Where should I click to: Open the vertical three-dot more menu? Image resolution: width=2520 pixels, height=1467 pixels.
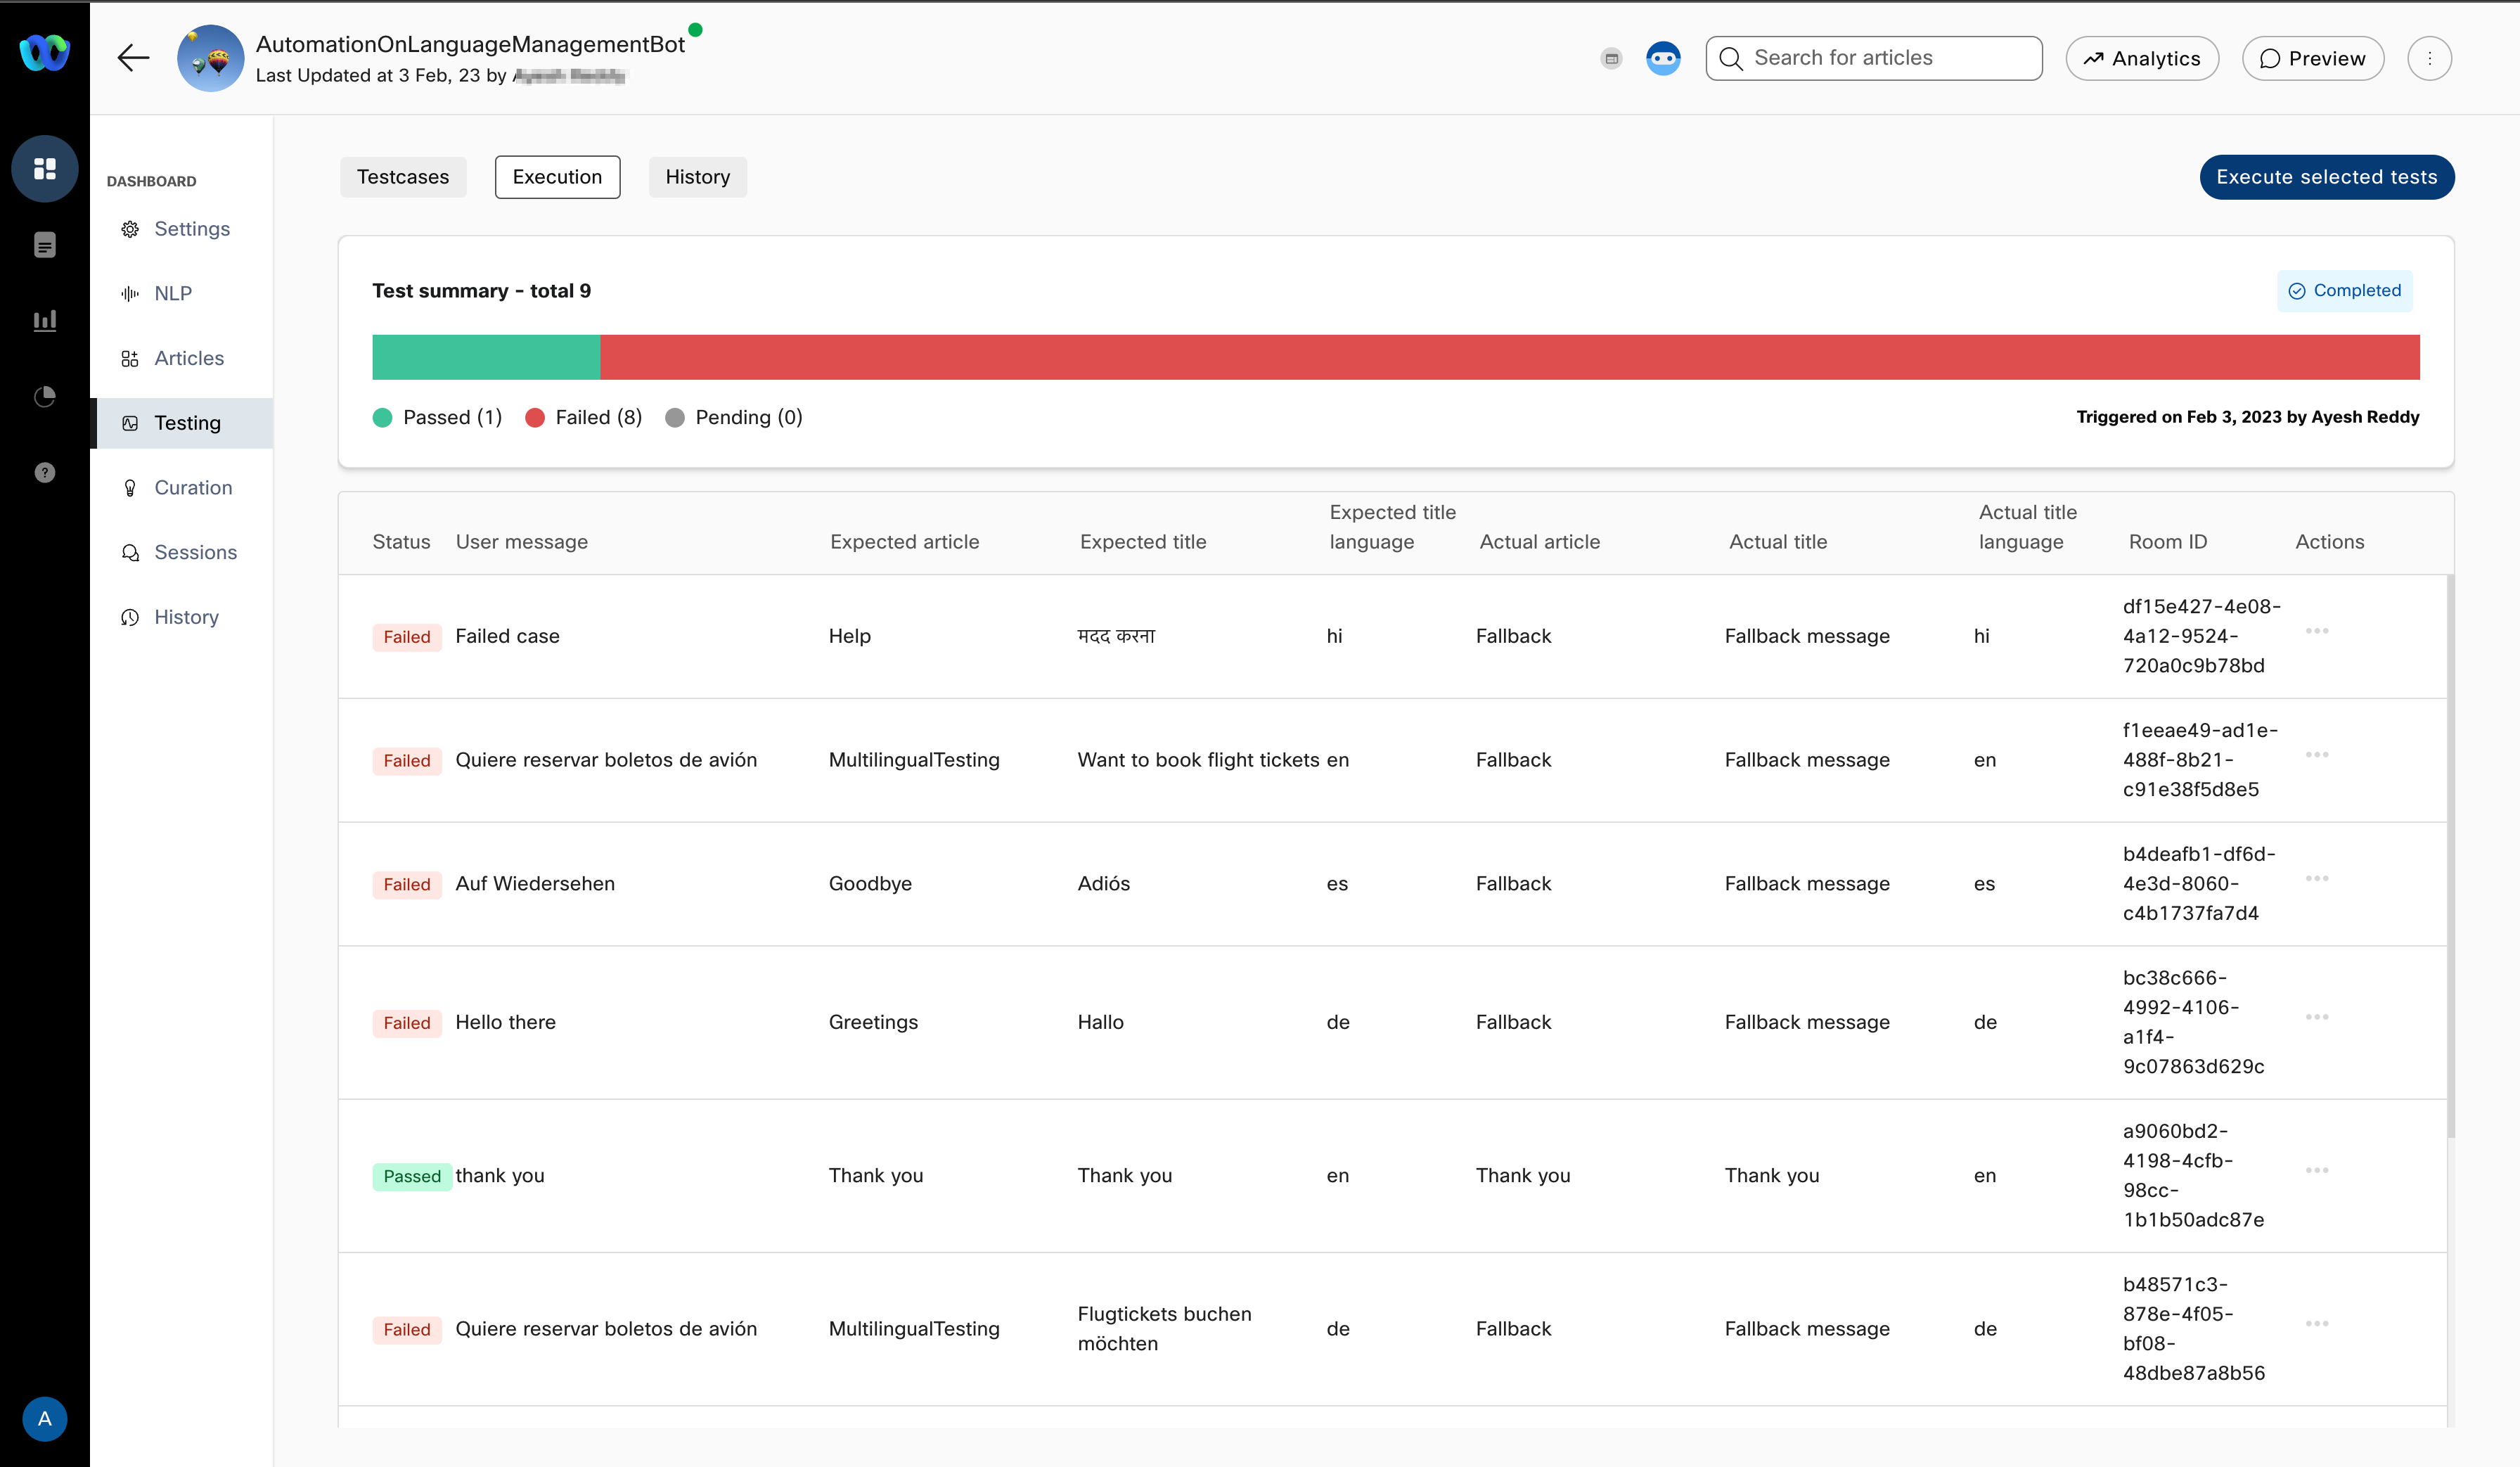tap(2429, 58)
